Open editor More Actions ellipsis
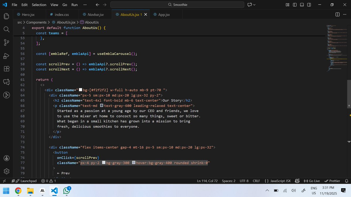Image resolution: width=351 pixels, height=197 pixels. pyautogui.click(x=344, y=15)
